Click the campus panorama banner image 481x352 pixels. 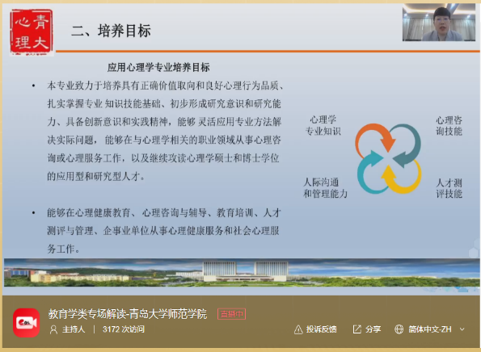[x=242, y=272]
